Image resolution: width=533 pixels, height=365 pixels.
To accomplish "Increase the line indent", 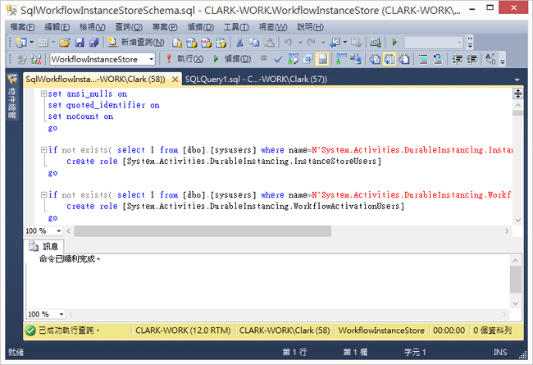I will 471,59.
